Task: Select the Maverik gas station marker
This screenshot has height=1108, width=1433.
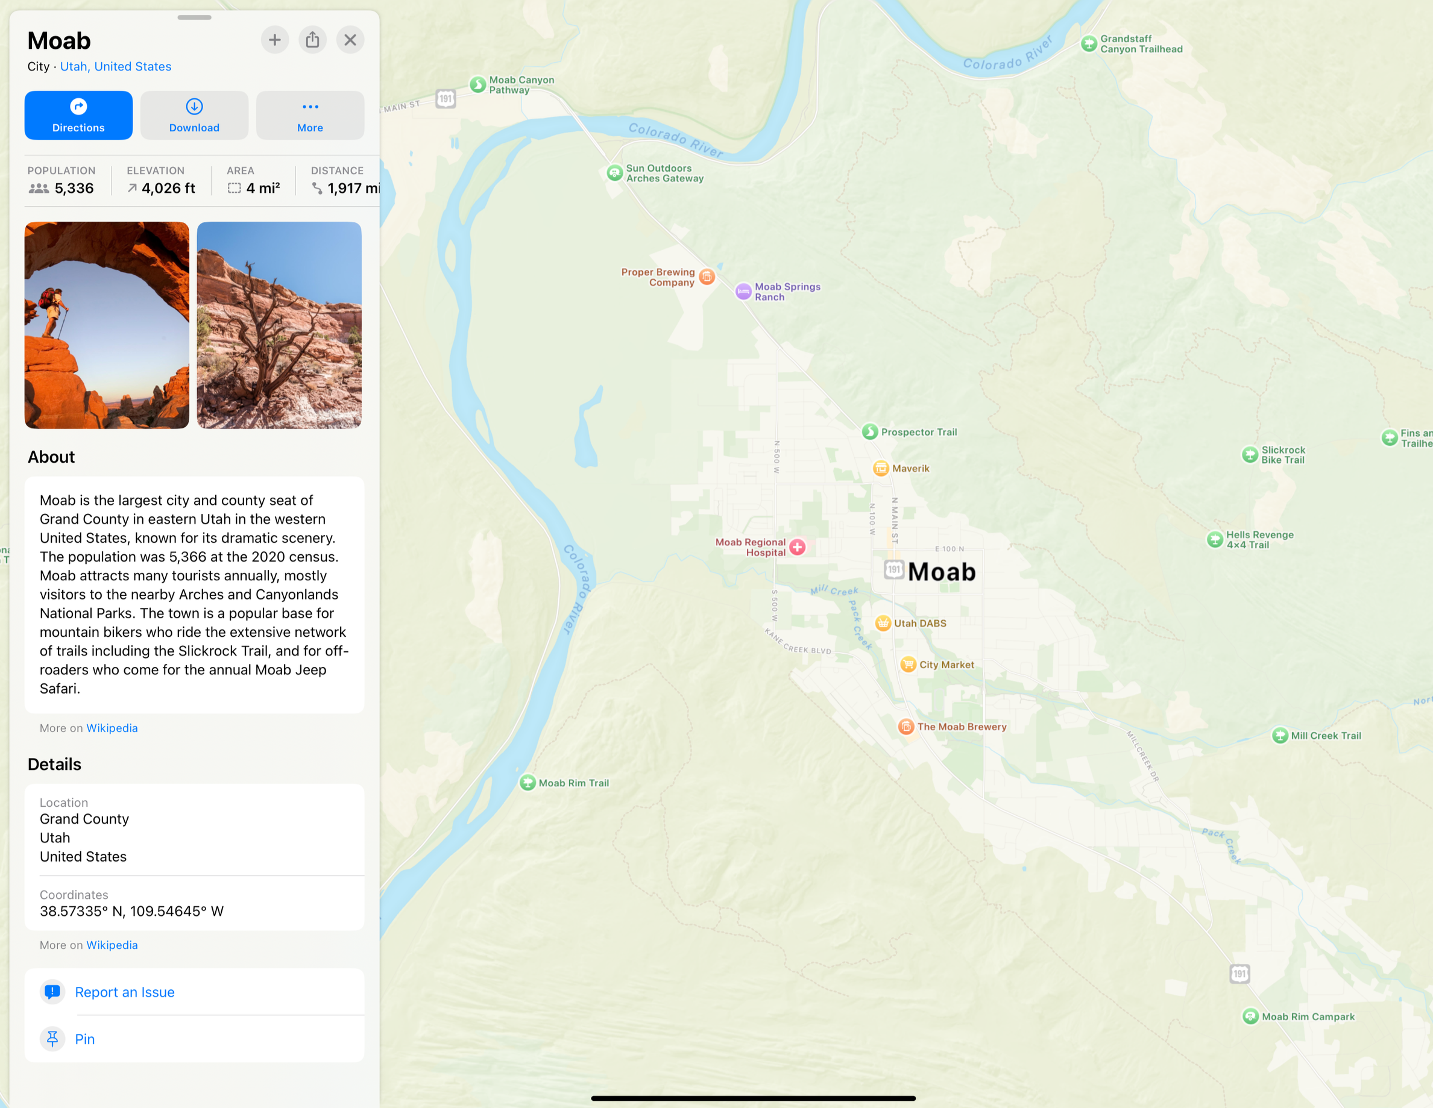Action: tap(881, 468)
